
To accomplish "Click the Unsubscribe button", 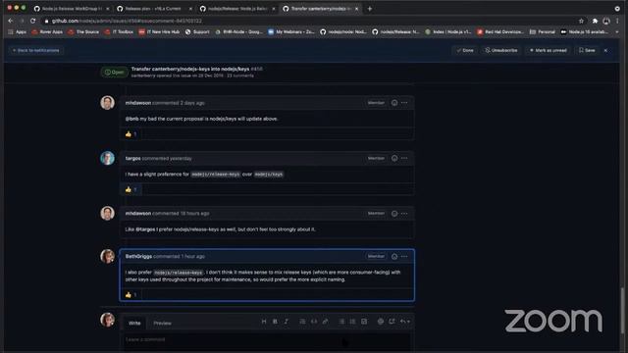I will click(x=501, y=50).
